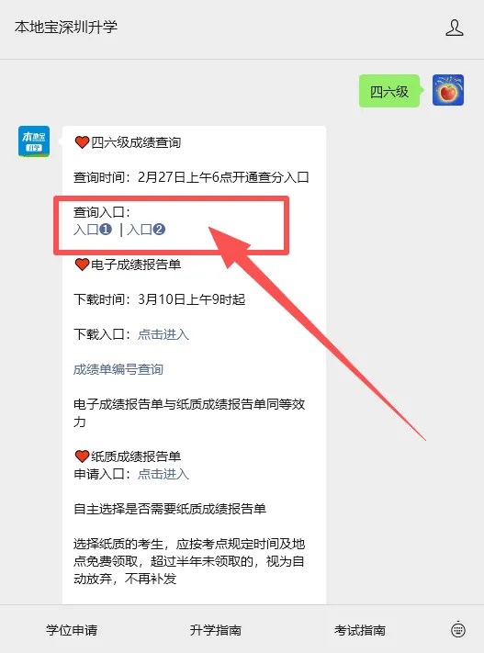Tap the 自主选择是否需要纸质成绩报告单 text
Viewport: 484px width, 653px height.
click(x=170, y=509)
